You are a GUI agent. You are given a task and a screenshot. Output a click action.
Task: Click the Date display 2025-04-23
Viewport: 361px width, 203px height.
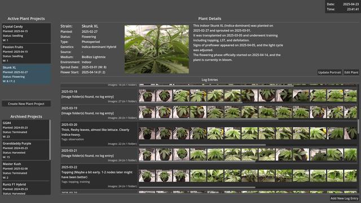[351, 4]
